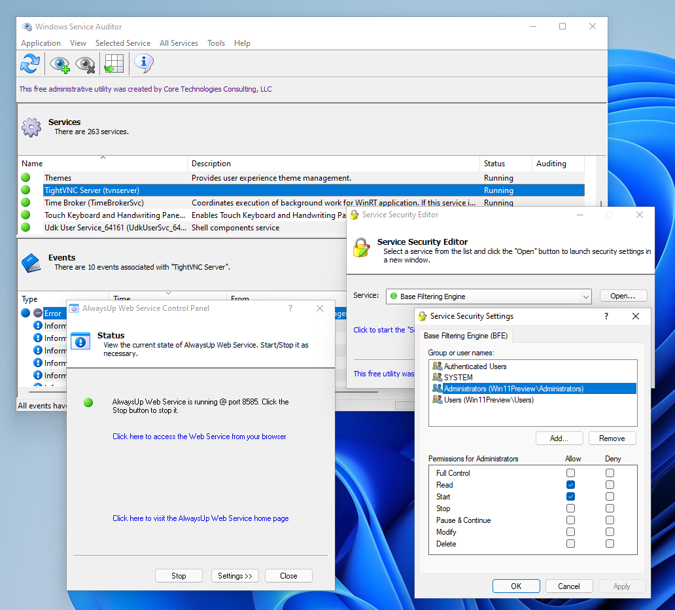Screen dimensions: 675x610
Task: Click the SYSTEM group icon
Action: tap(438, 378)
